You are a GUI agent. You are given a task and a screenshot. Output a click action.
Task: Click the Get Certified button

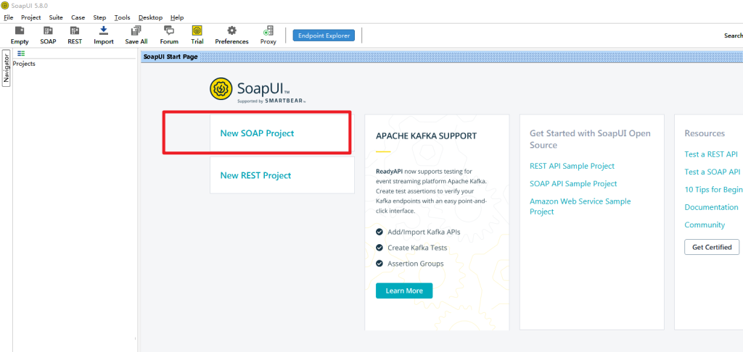tap(712, 247)
